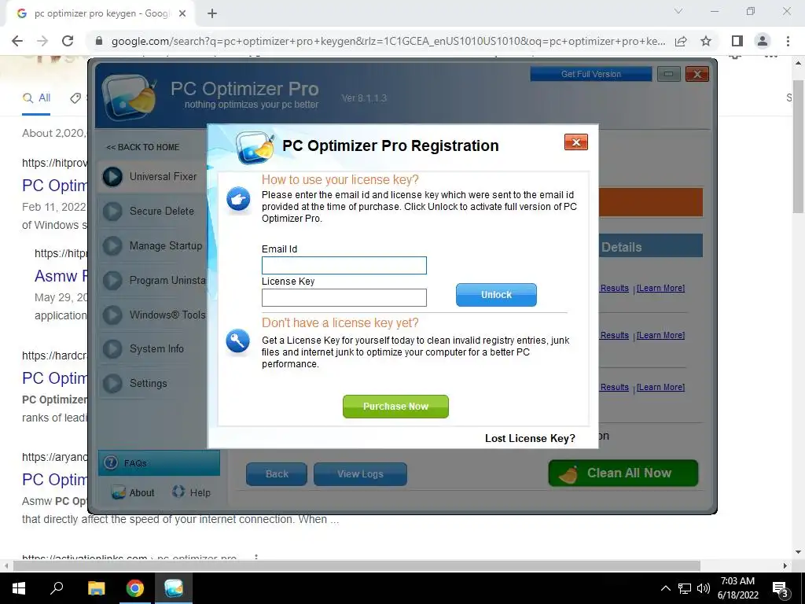Viewport: 805px width, 604px height.
Task: Reload the Google search page
Action: (x=68, y=41)
